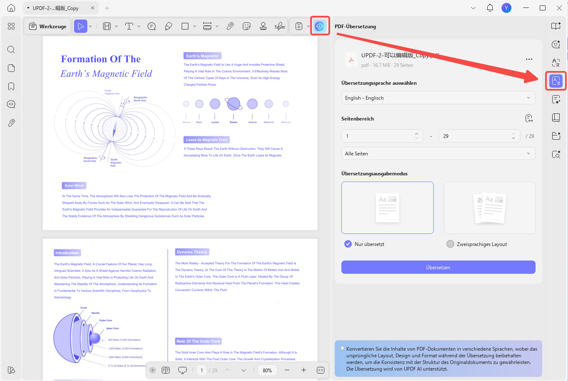Open the PDF translation panel icon
The width and height of the screenshot is (568, 381).
[x=556, y=81]
